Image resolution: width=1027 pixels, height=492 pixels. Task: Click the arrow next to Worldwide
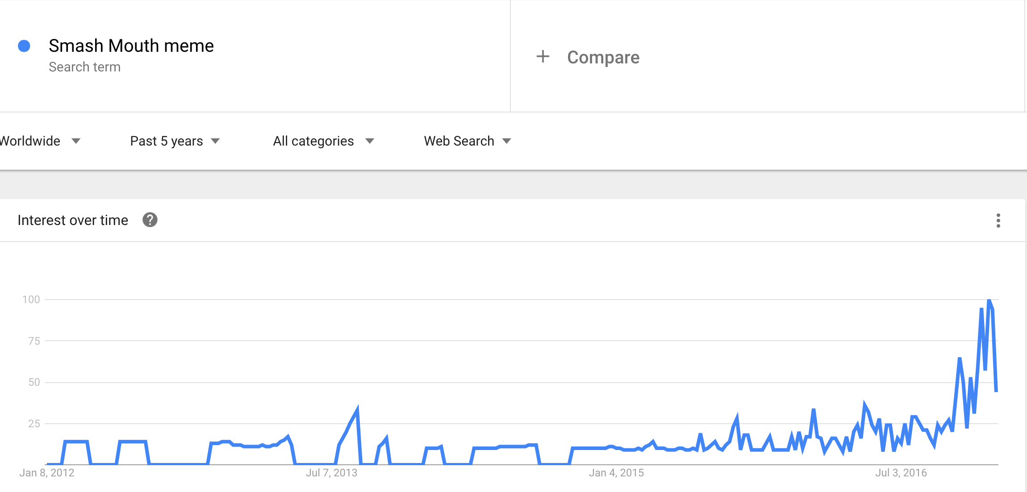76,141
